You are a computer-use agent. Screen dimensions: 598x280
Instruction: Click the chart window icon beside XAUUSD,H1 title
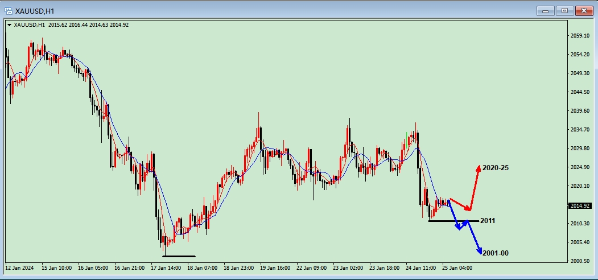pos(8,11)
